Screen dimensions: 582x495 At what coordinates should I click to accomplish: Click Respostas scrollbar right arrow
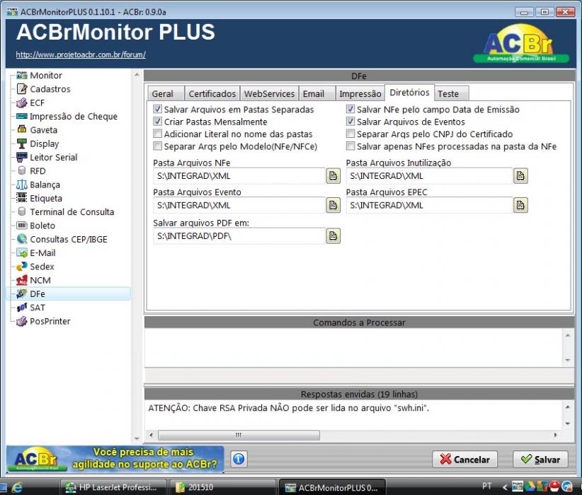tap(556, 435)
